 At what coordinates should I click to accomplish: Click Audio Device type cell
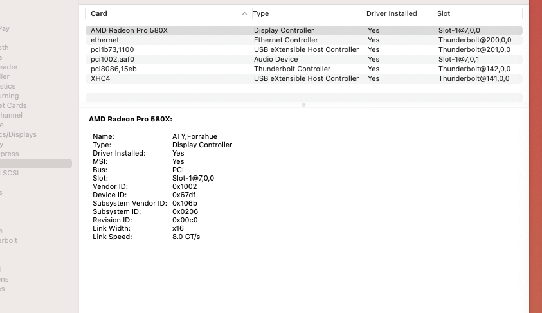pos(276,59)
